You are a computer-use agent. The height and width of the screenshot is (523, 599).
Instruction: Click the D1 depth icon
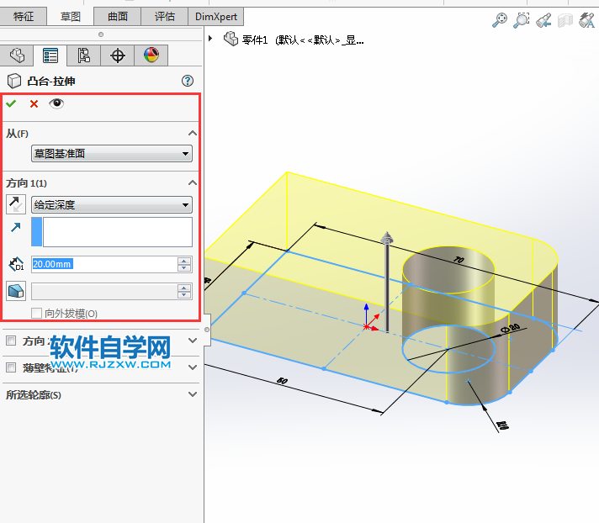pos(16,264)
